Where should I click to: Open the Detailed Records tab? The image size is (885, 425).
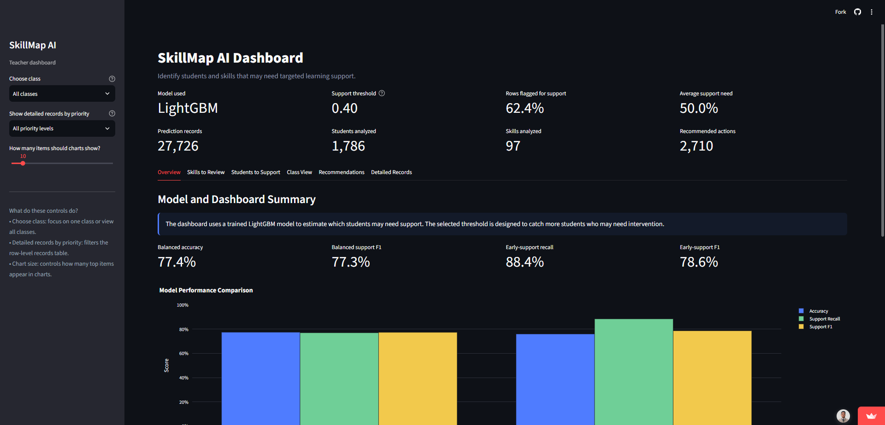pyautogui.click(x=391, y=172)
